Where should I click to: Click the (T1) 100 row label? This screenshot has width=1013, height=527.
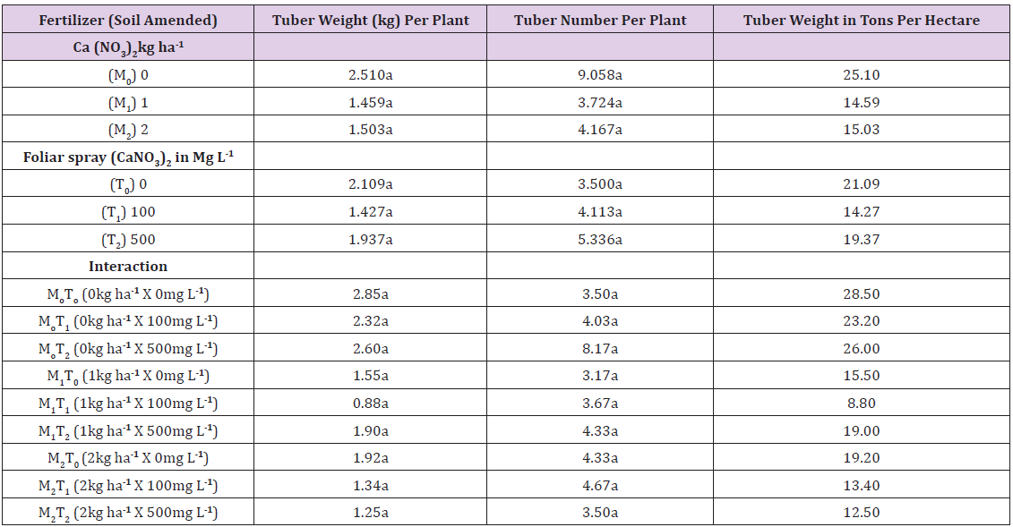click(x=128, y=212)
